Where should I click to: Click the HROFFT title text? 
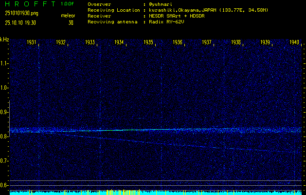click(x=27, y=4)
